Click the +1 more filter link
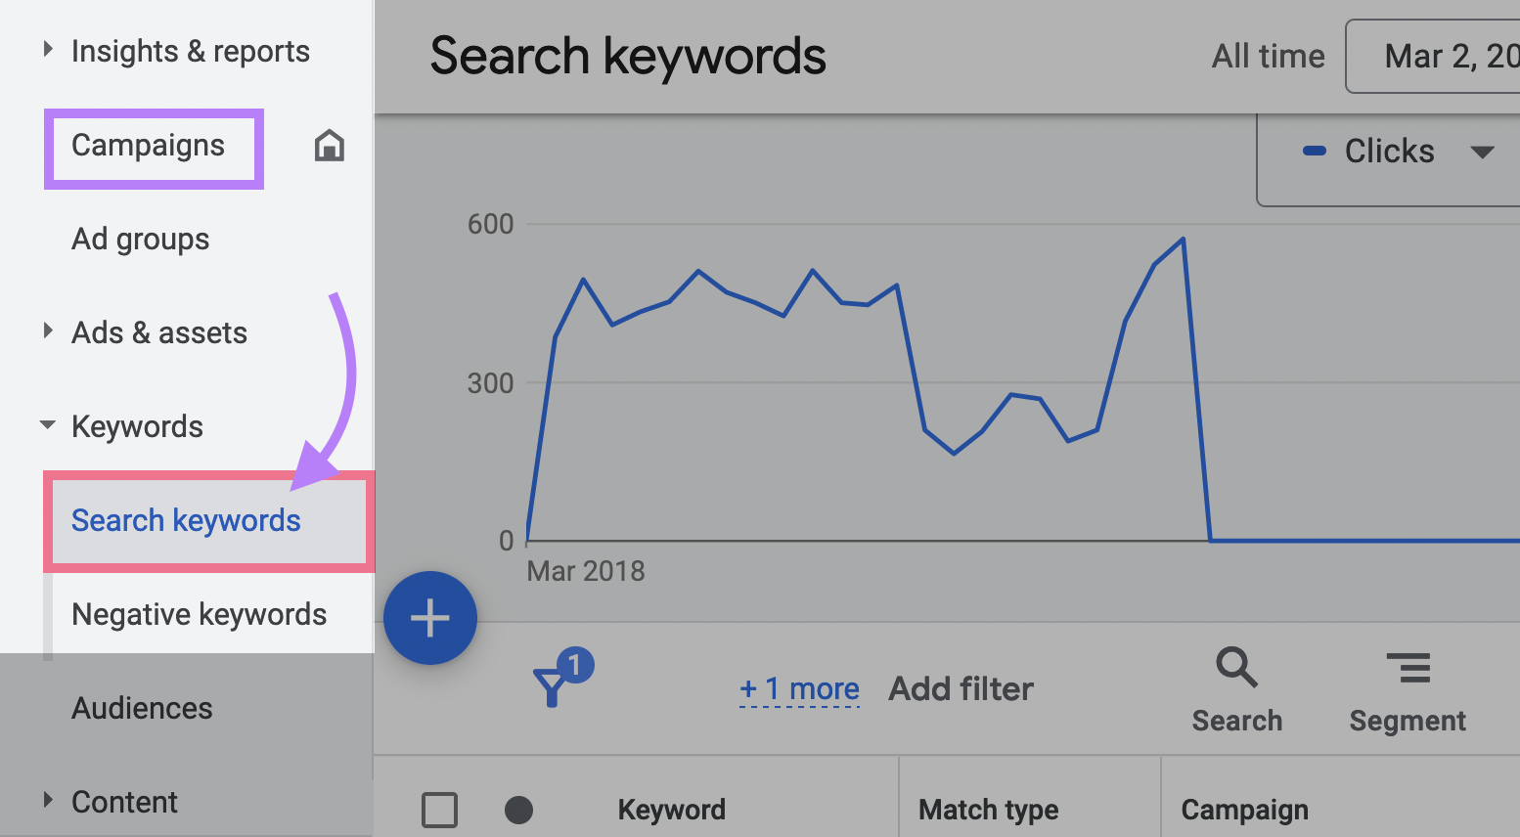1520x837 pixels. pos(799,688)
